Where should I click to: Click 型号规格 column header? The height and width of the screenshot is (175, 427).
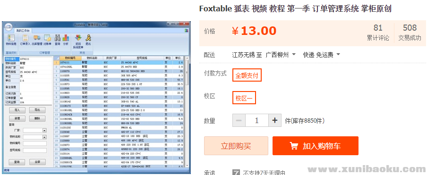(142, 58)
